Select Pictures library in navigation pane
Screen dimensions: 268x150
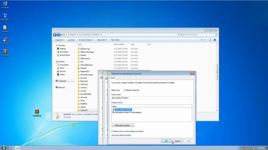click(62, 71)
